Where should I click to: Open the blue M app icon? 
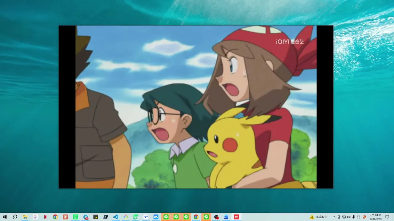click(x=156, y=217)
